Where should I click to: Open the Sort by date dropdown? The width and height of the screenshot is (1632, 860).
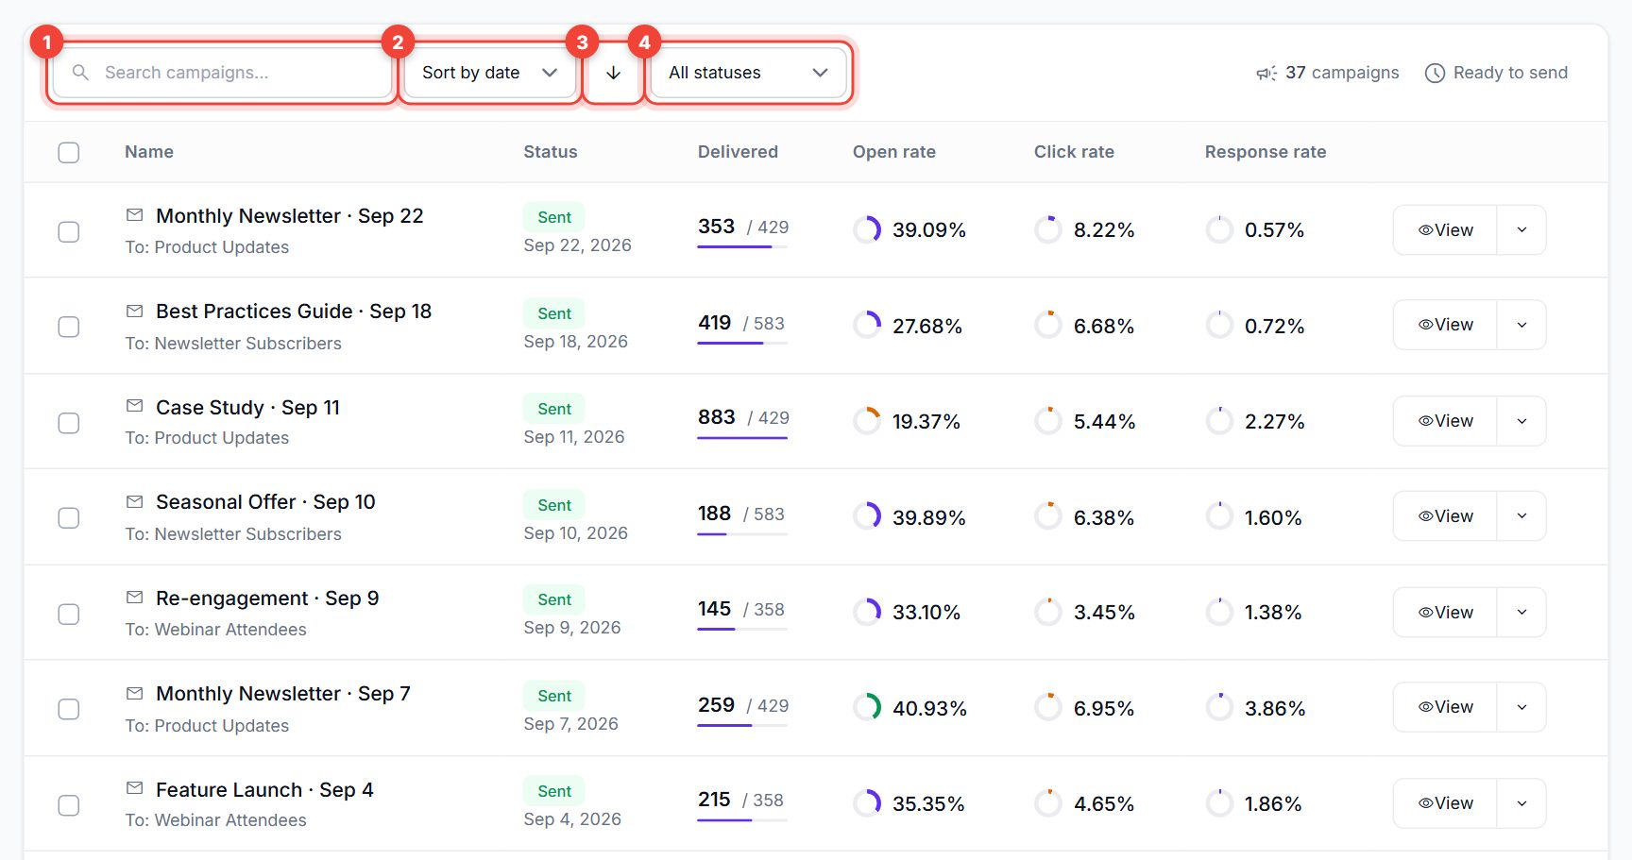click(490, 73)
